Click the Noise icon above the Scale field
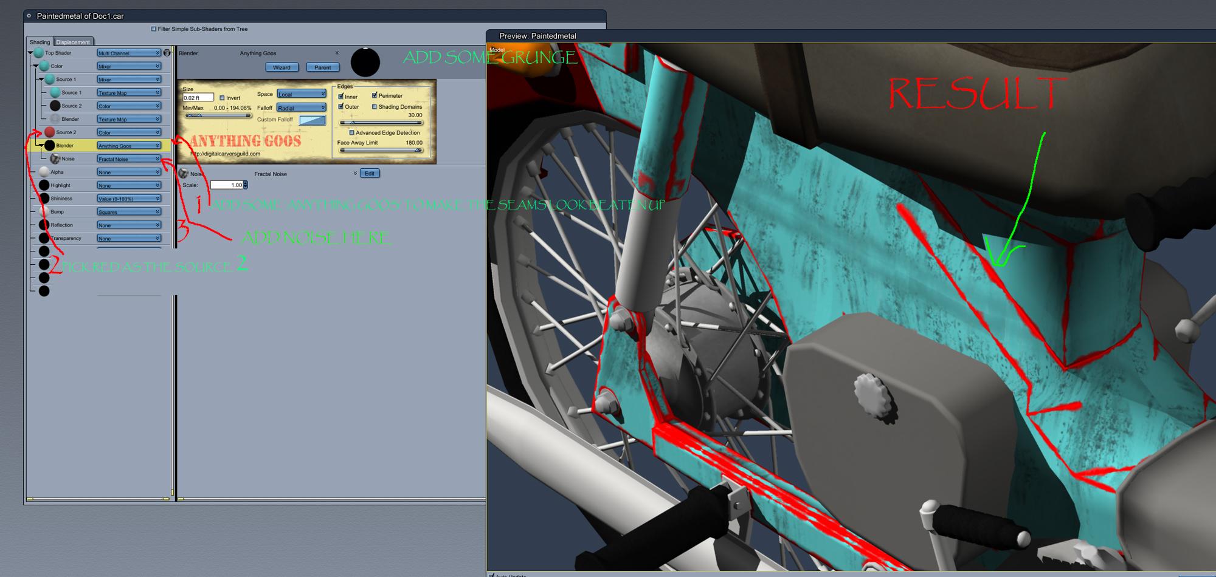 coord(184,174)
